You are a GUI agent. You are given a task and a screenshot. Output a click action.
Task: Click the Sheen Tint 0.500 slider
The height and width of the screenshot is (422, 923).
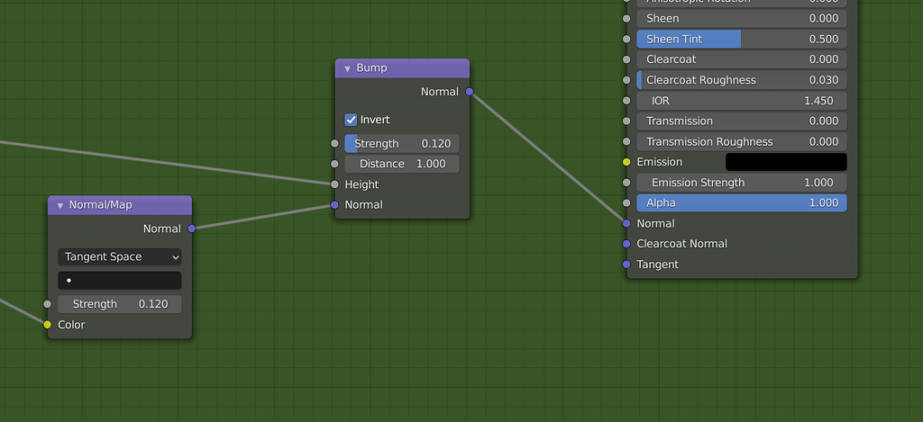tap(742, 39)
